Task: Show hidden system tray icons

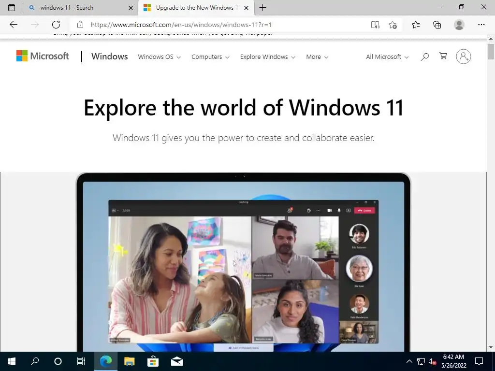Action: pyautogui.click(x=409, y=361)
